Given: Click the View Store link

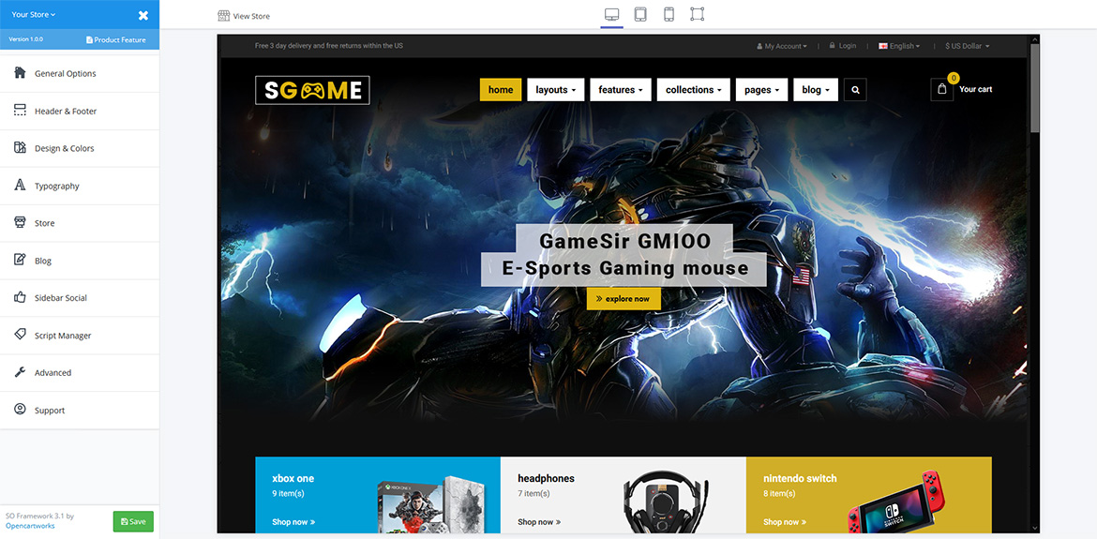Looking at the screenshot, I should click(x=251, y=16).
